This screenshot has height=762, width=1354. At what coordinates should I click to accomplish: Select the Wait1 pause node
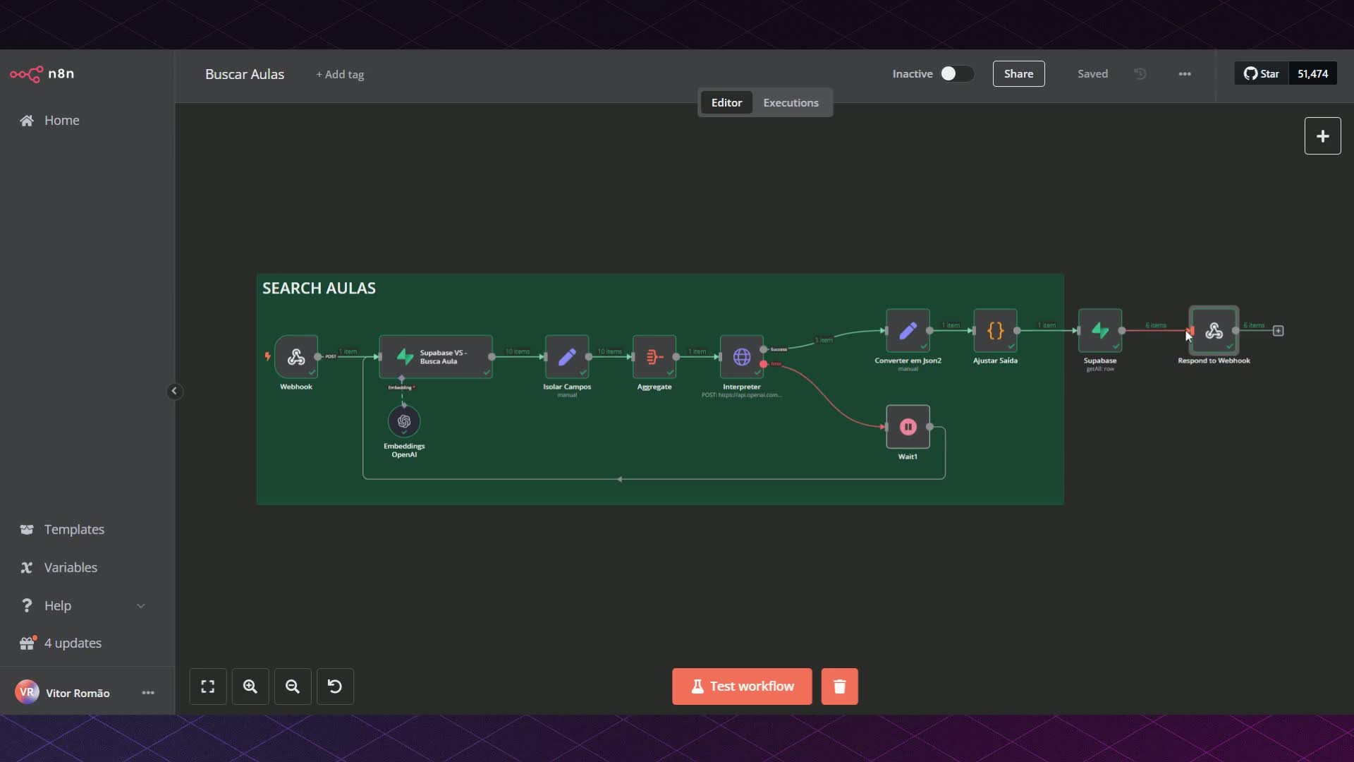[x=908, y=427]
